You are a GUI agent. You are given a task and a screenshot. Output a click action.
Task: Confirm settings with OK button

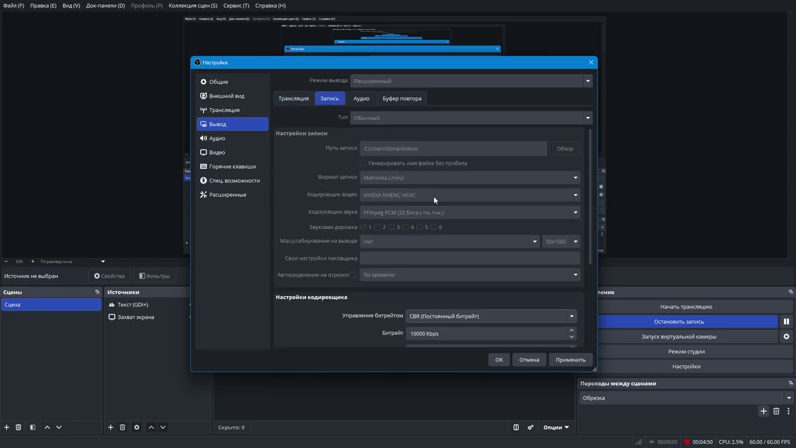click(x=499, y=360)
